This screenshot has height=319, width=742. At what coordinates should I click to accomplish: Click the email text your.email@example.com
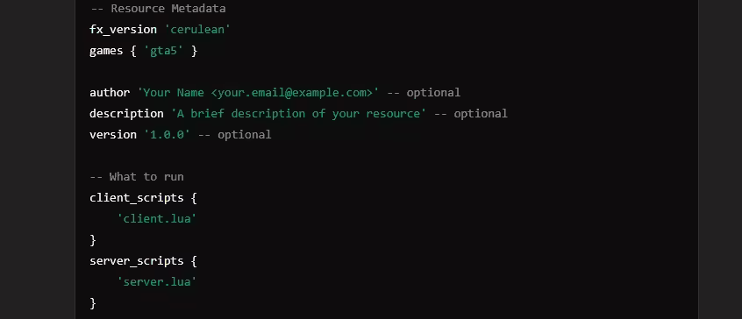click(292, 93)
